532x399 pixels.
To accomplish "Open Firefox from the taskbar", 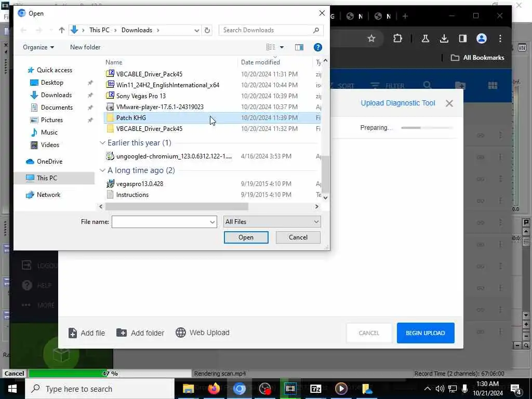I will (214, 389).
